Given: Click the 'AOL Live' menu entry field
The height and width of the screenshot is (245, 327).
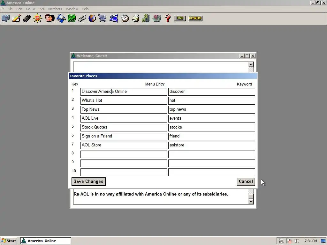Looking at the screenshot, I should tap(124, 119).
